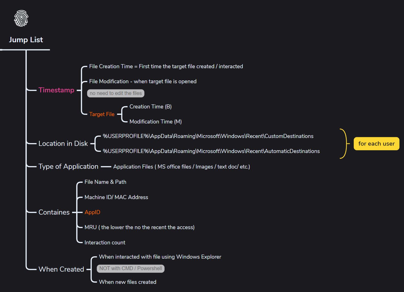
Task: Click the fingerprint icon above Jump List
Action: (21, 18)
